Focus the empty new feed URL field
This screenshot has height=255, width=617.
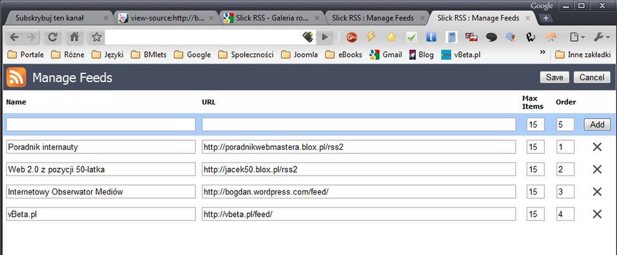[358, 124]
